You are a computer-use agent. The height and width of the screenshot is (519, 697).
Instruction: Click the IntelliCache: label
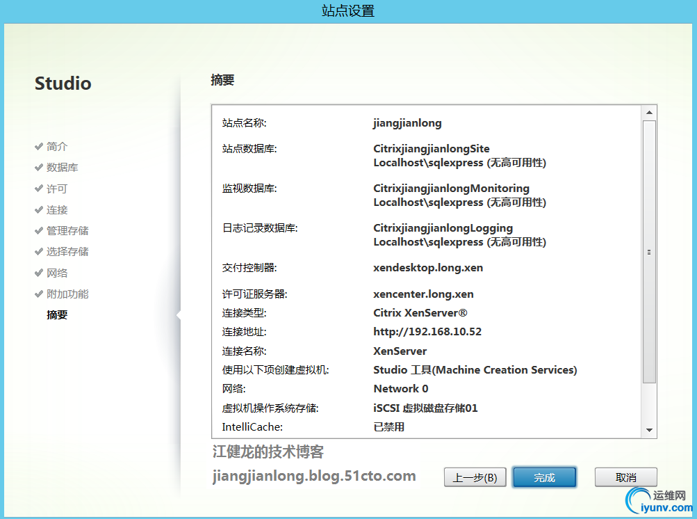point(252,427)
